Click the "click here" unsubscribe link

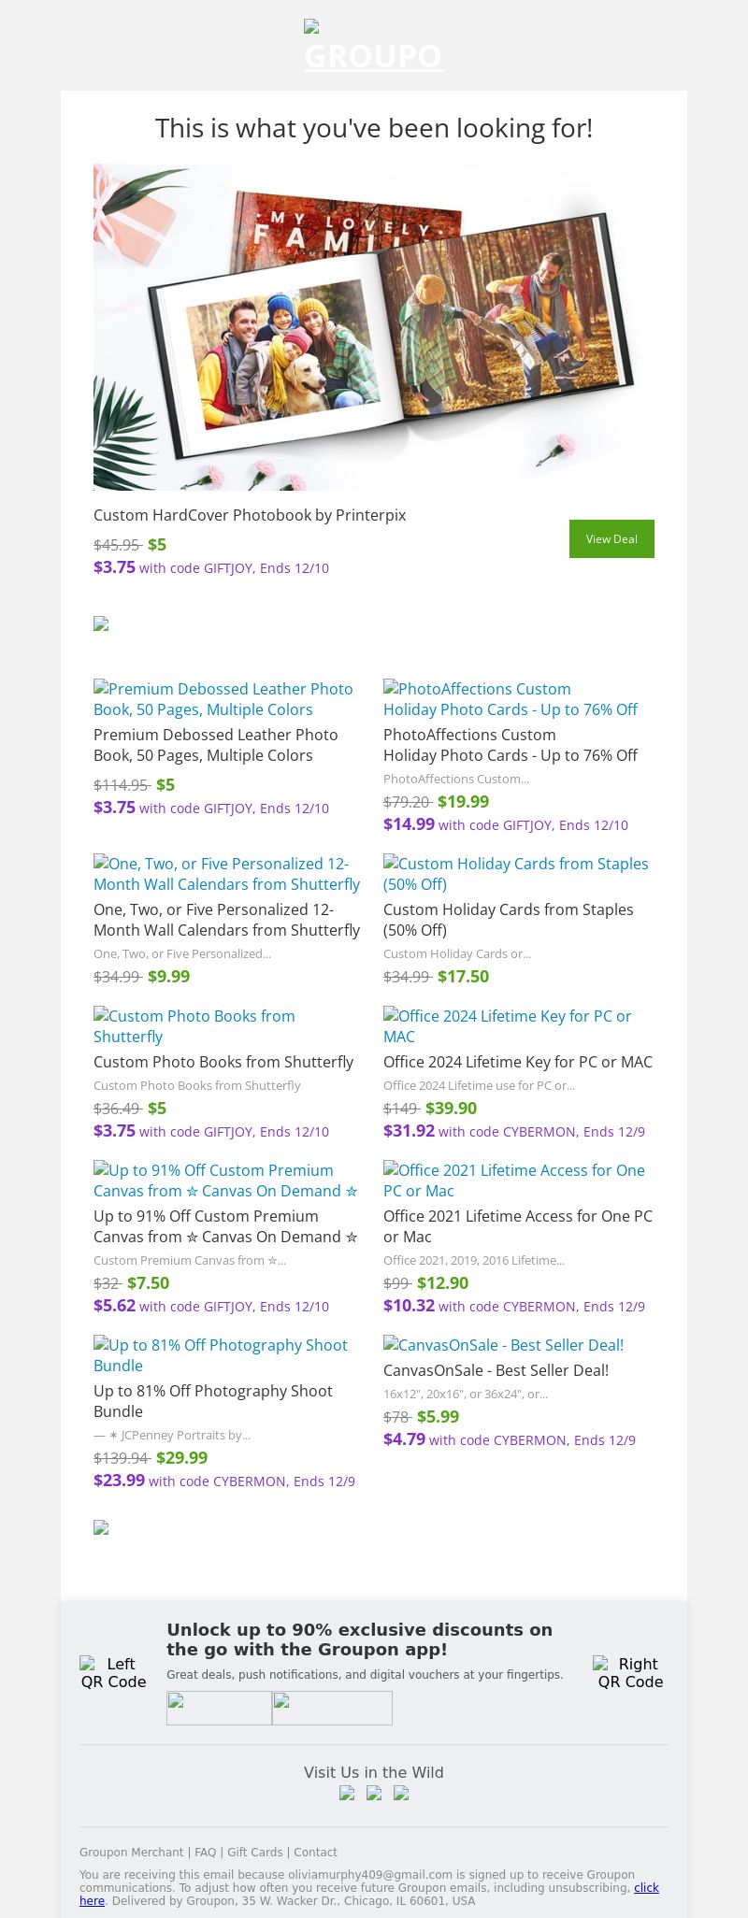[x=646, y=1888]
